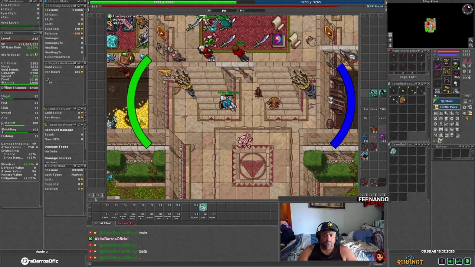Open the Battle Pass button
The image size is (475, 267).
446,107
